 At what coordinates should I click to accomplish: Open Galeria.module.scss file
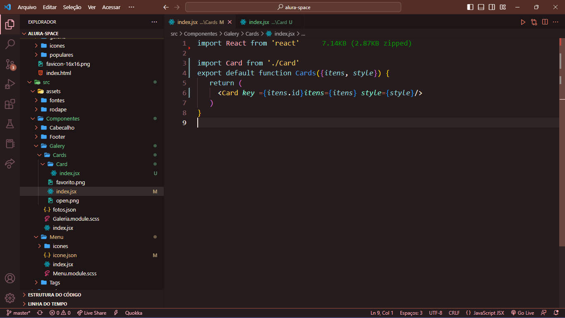coord(76,219)
